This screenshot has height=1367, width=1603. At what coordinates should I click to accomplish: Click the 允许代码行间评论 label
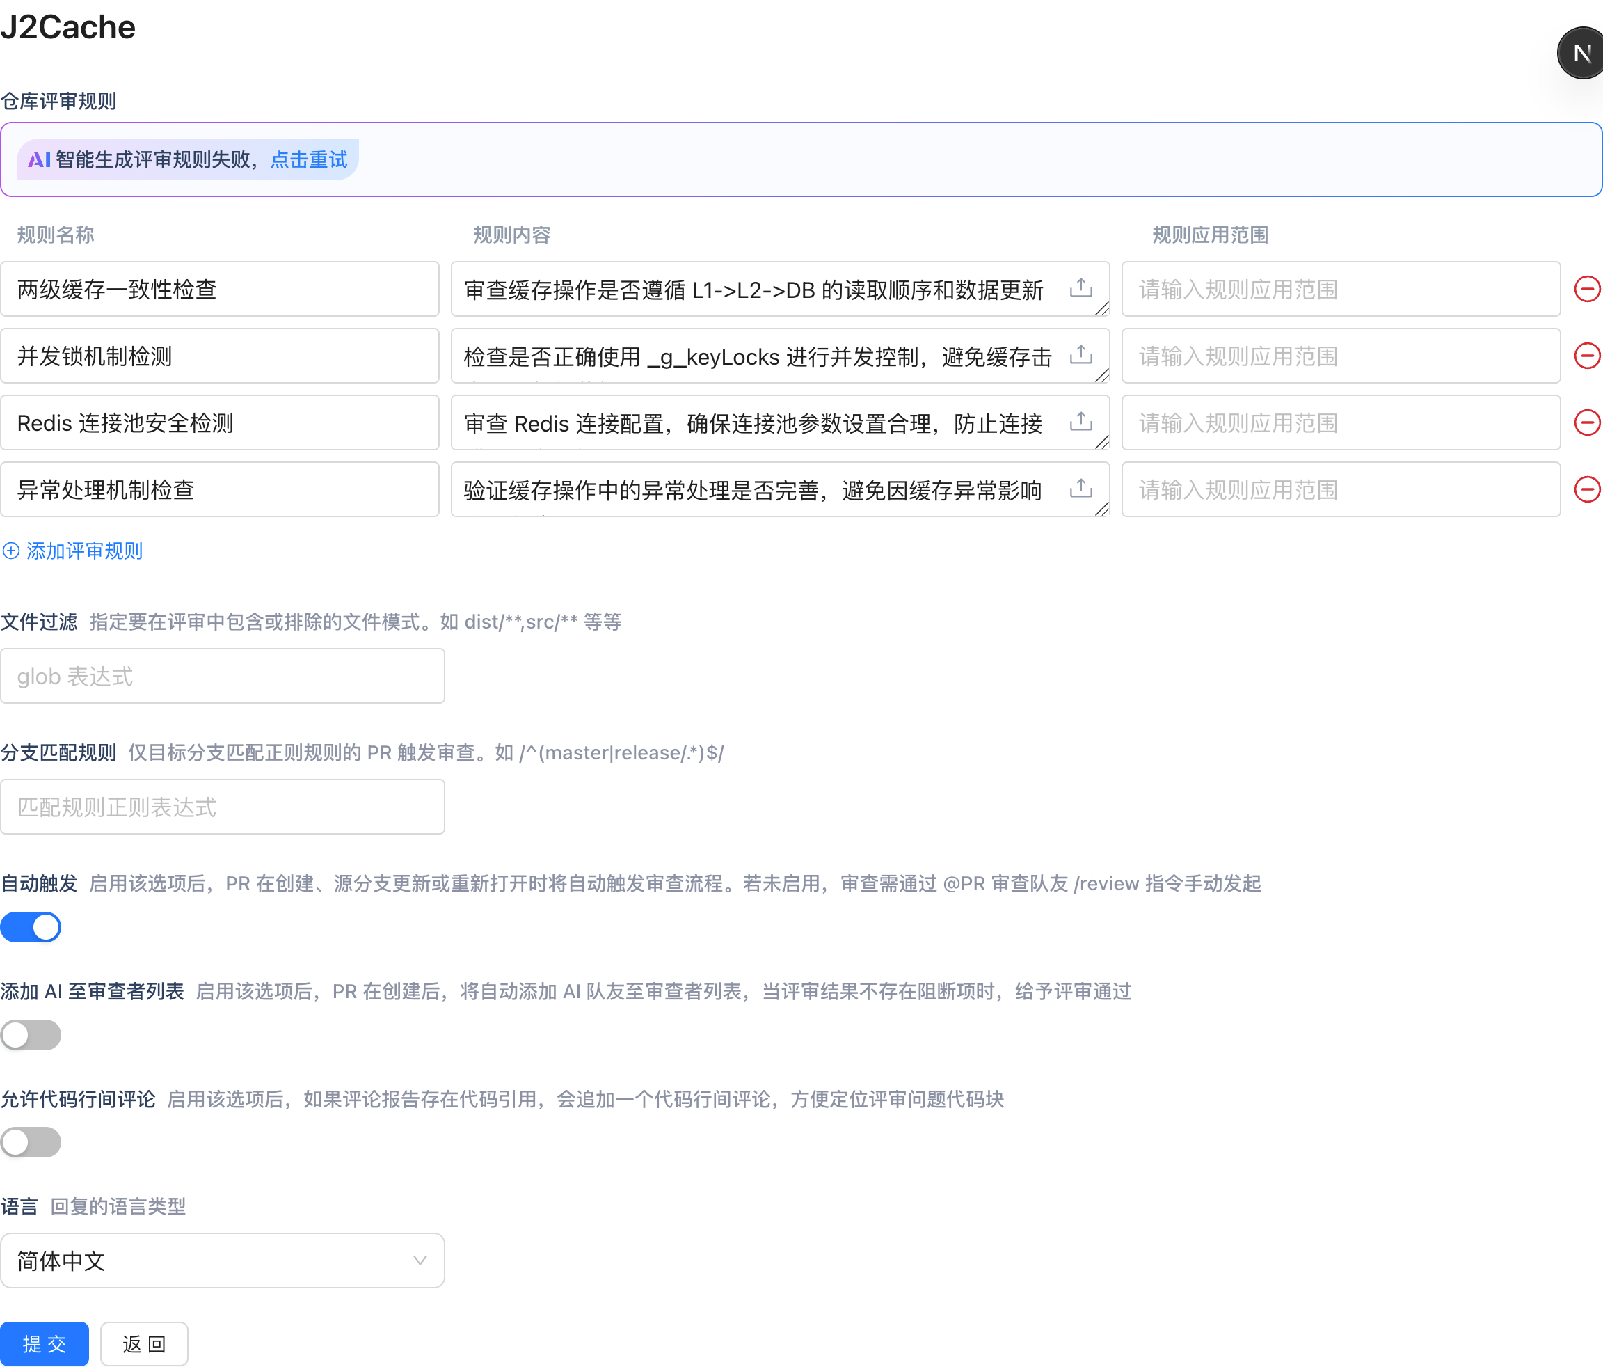(77, 1099)
